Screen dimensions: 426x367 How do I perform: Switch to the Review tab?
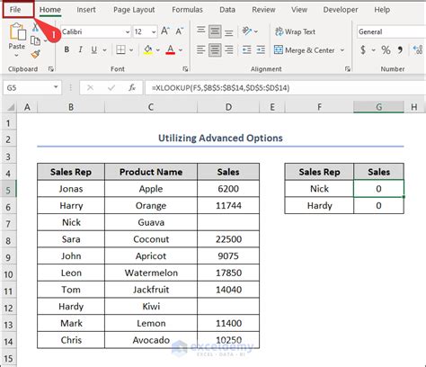(x=263, y=10)
